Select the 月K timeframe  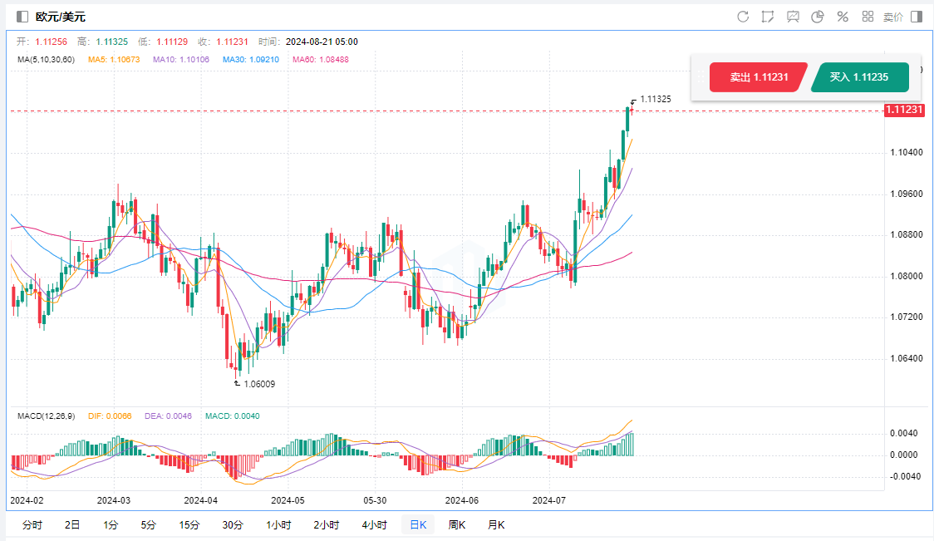click(x=496, y=524)
